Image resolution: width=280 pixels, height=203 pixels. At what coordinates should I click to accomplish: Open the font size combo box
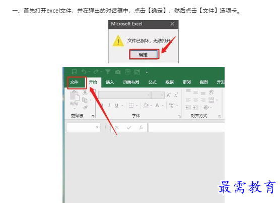tap(158, 95)
